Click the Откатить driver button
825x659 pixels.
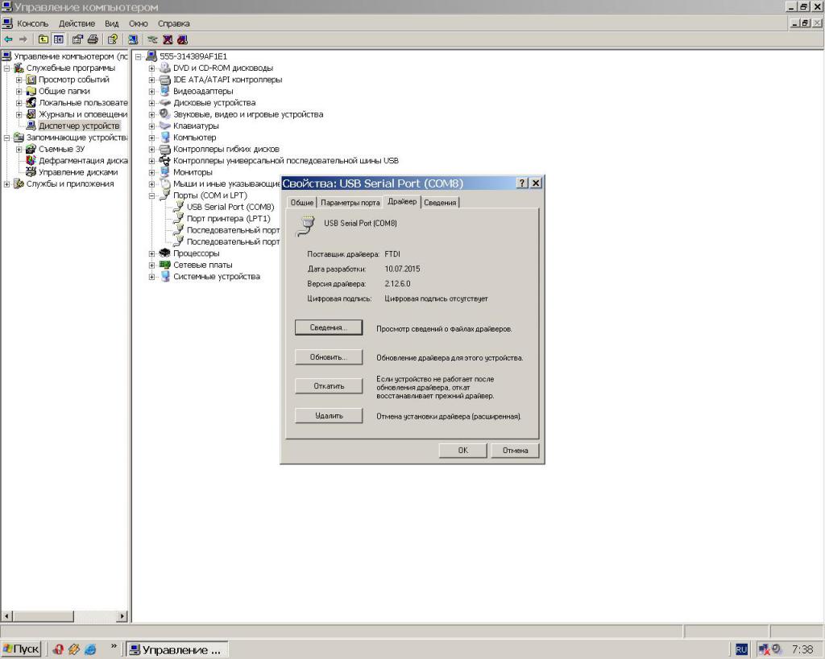click(x=328, y=386)
